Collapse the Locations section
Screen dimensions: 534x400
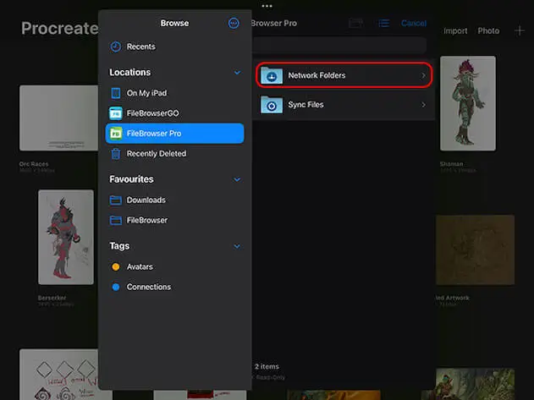click(237, 73)
